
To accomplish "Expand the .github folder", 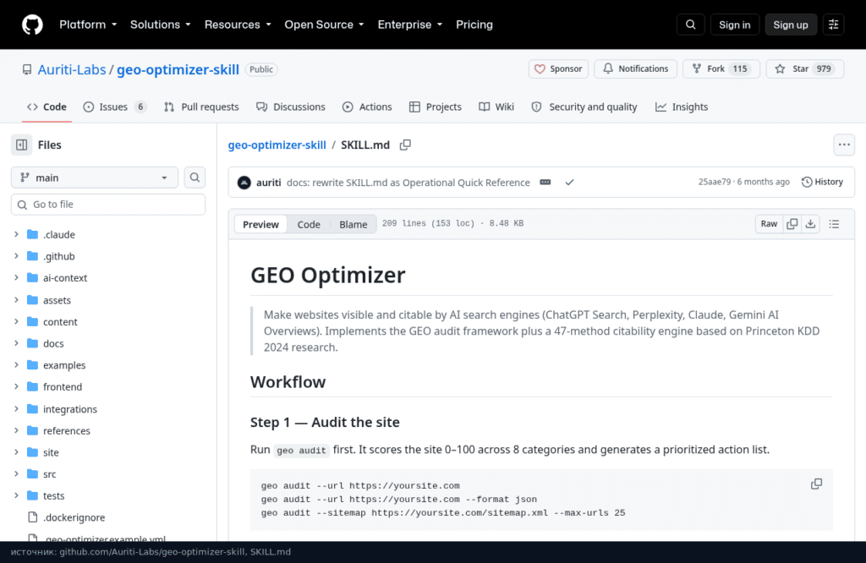I will pos(16,256).
